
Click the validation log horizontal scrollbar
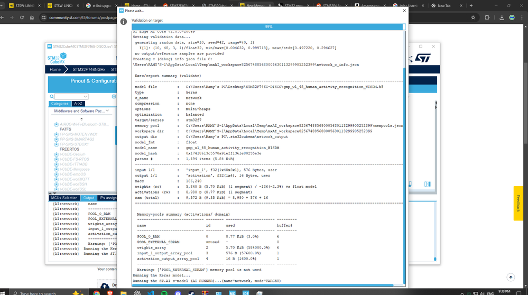[x=263, y=285]
